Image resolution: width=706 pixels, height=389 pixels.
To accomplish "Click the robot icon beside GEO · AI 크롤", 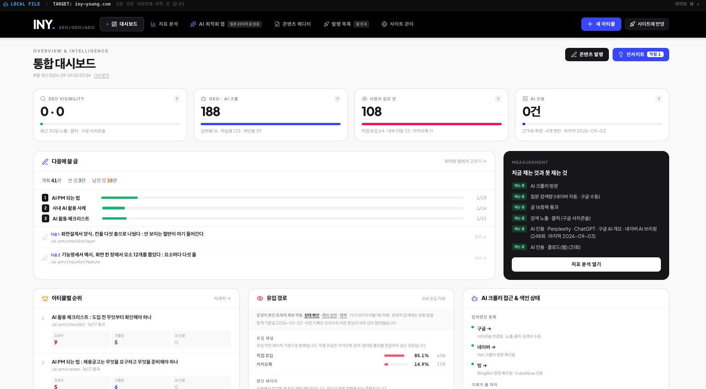I will [x=203, y=99].
